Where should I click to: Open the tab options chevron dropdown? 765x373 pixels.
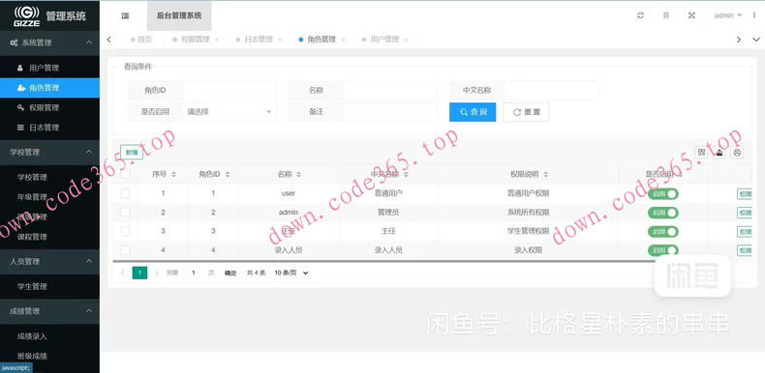click(x=755, y=40)
